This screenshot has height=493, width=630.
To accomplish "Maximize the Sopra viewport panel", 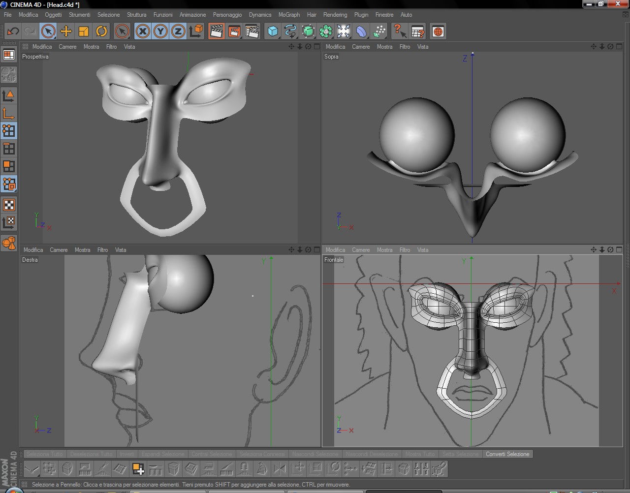I will 619,47.
